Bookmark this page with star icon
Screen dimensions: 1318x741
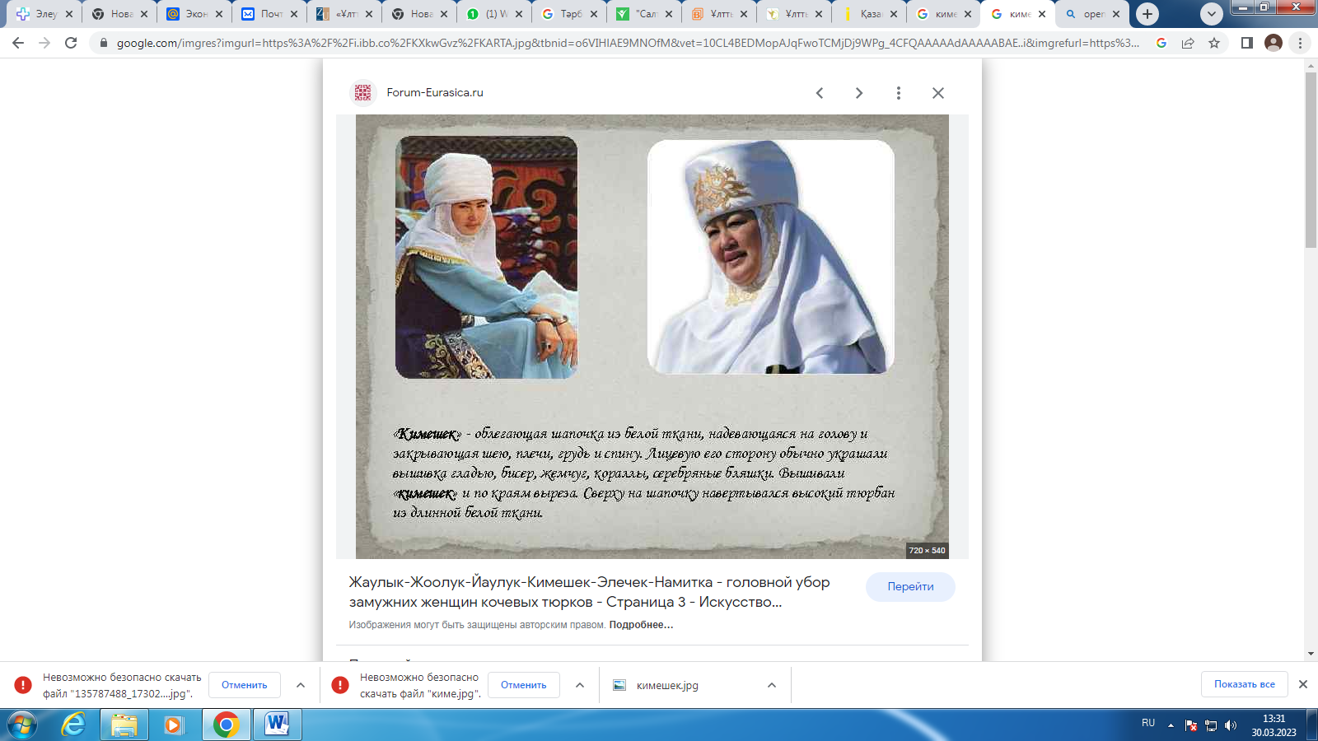1214,43
